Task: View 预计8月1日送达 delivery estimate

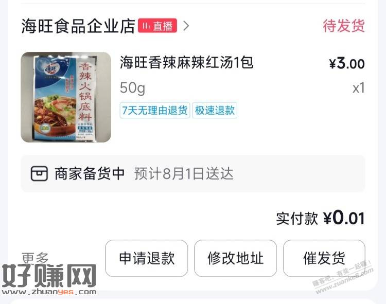Action: (x=184, y=174)
